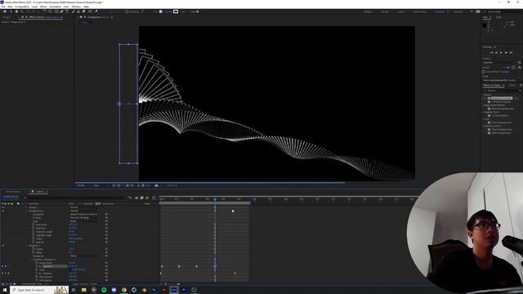Viewport: 523px width, 294px height.
Task: Toggle the Copies stopwatch
Action: coord(33,249)
